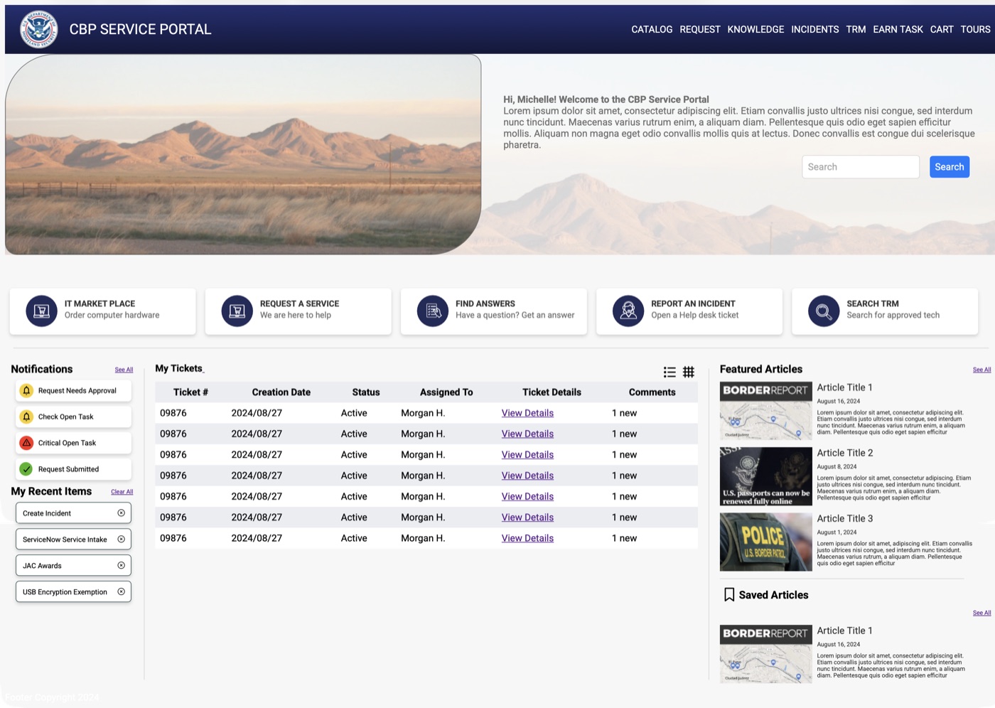Go to INCIDENTS in top navigation
This screenshot has height=708, width=995.
[x=814, y=29]
